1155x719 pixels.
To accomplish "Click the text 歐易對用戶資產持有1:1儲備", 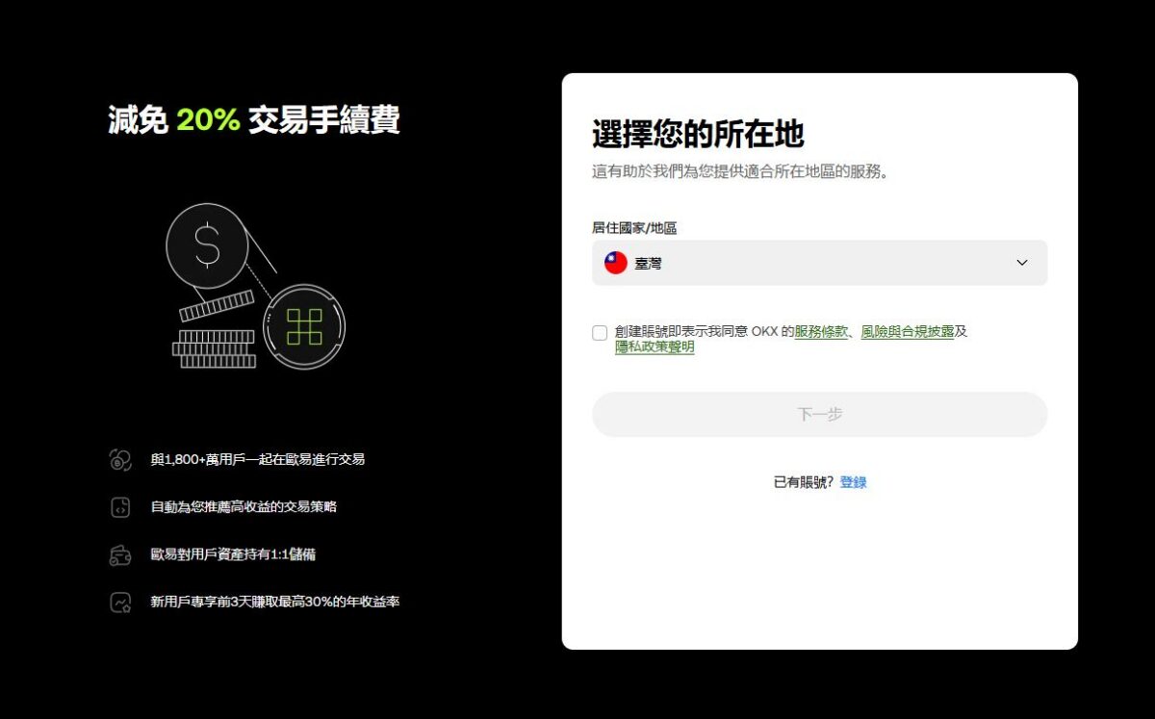I will point(233,555).
